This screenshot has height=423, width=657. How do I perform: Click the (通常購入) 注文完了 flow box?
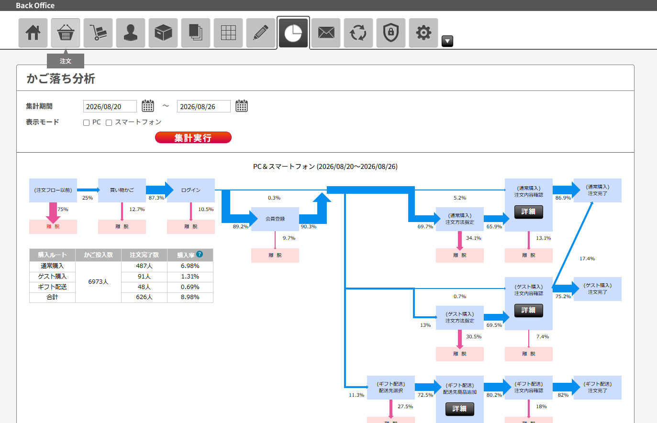598,190
